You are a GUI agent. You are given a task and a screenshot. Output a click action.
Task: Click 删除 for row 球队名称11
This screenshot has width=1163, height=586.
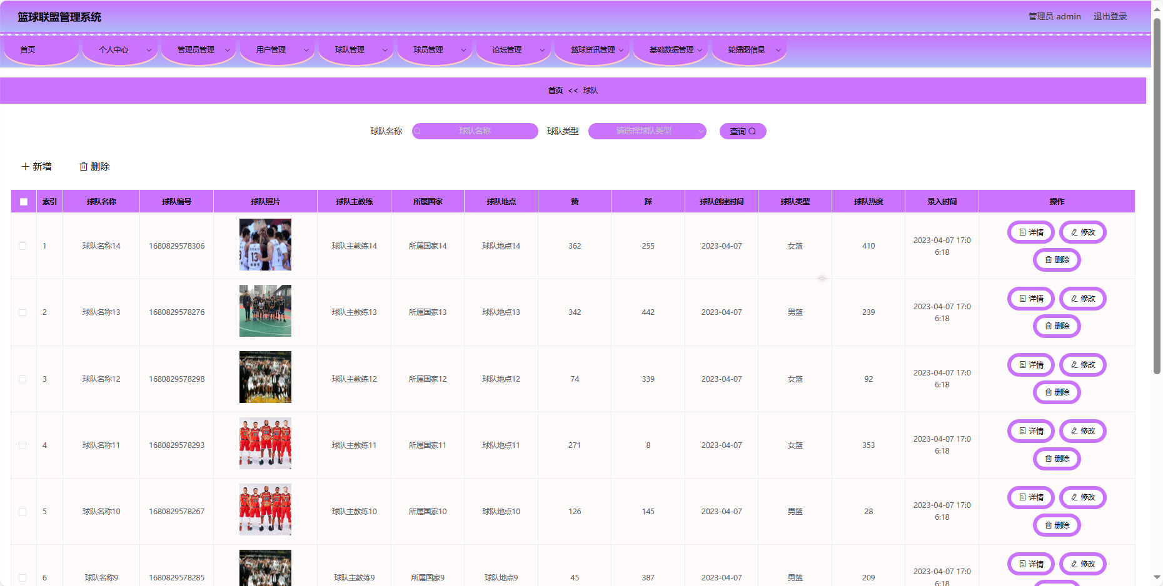click(x=1057, y=459)
